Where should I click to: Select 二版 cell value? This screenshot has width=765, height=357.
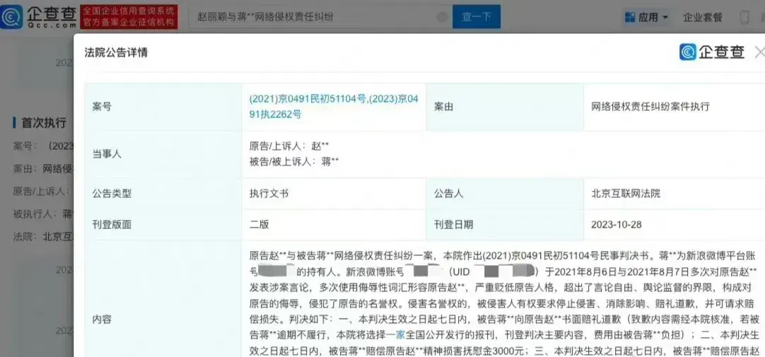click(x=259, y=225)
